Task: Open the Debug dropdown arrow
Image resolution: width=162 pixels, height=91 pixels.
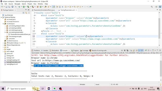Action: coord(21,7)
